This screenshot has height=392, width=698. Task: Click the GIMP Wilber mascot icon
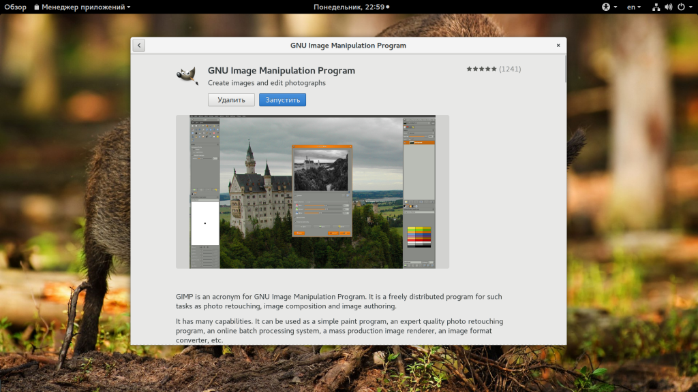[187, 75]
